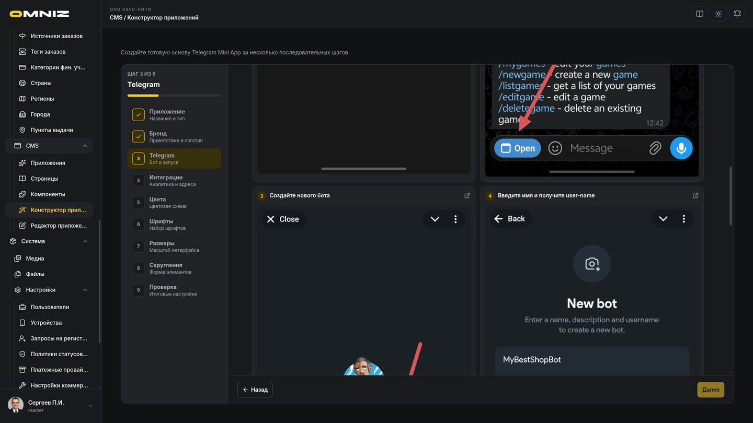This screenshot has height=423, width=753.
Task: Jump to step 7 Размеры
Action: coord(174,246)
